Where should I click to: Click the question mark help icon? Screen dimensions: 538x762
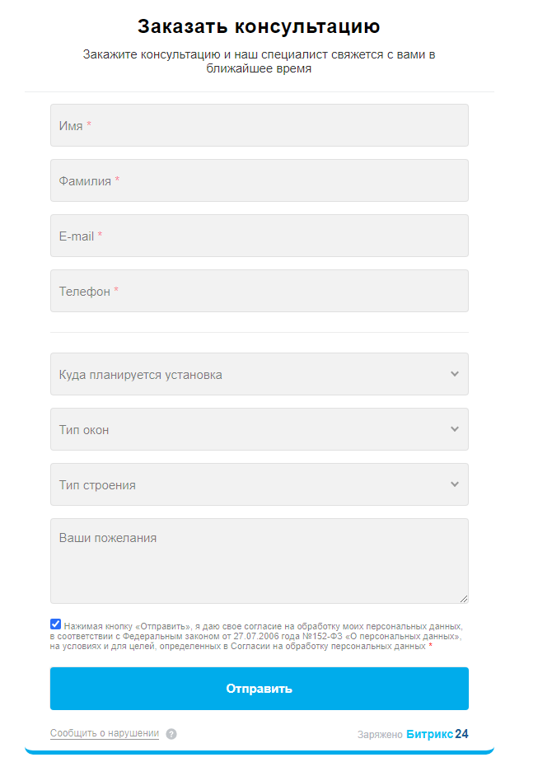pos(171,734)
